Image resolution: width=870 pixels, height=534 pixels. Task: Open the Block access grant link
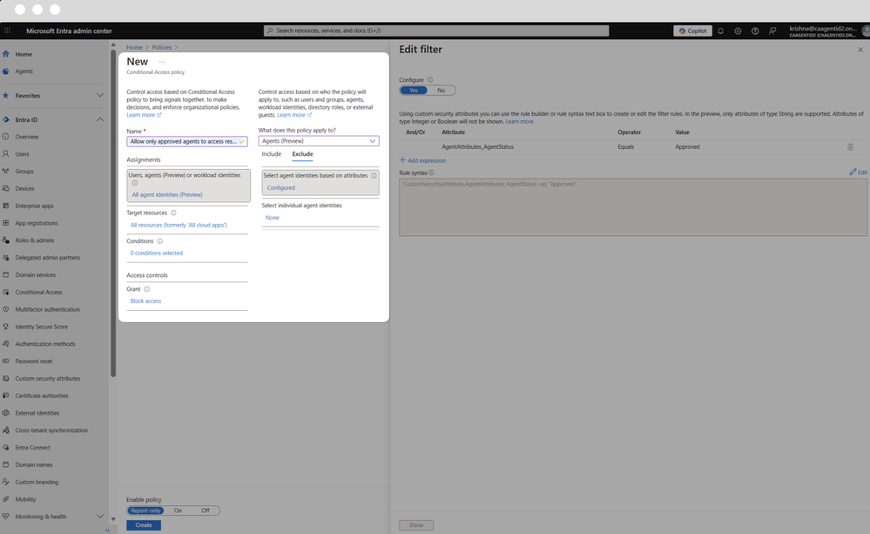(x=145, y=301)
